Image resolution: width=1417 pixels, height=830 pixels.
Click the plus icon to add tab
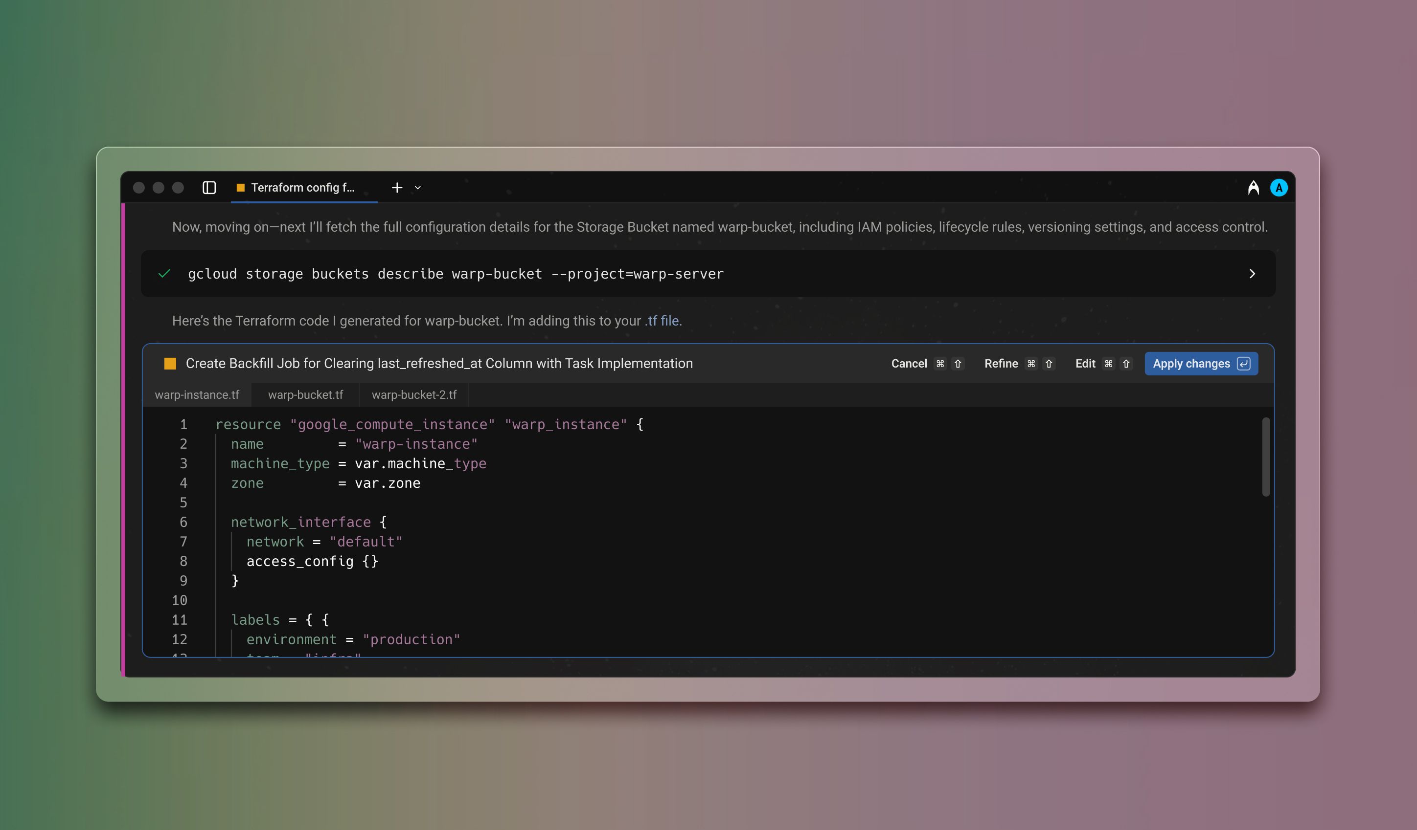click(x=397, y=188)
